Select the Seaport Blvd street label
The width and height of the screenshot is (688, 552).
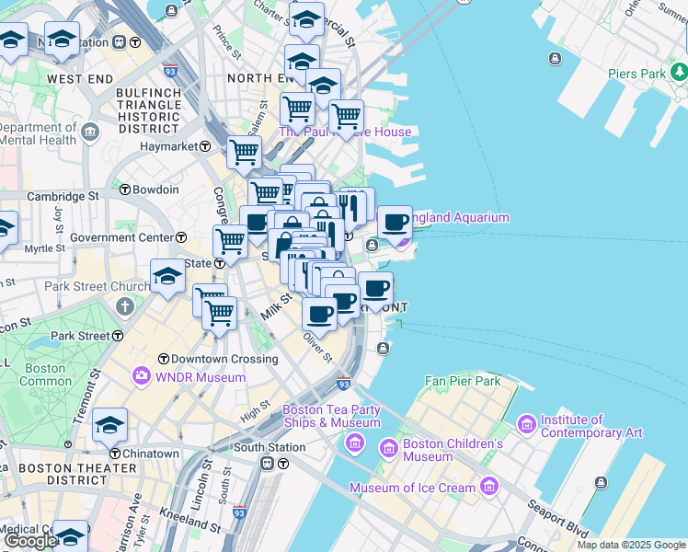[557, 519]
